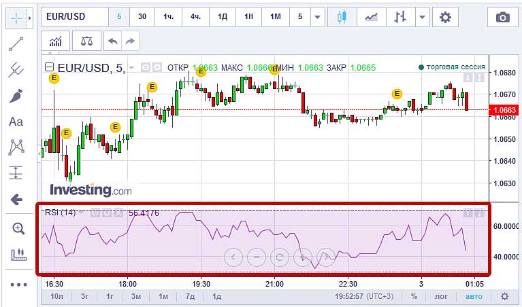Image resolution: width=522 pixels, height=307 pixels.
Task: Remove the RSI indicator with its X icon
Action: coord(118,213)
